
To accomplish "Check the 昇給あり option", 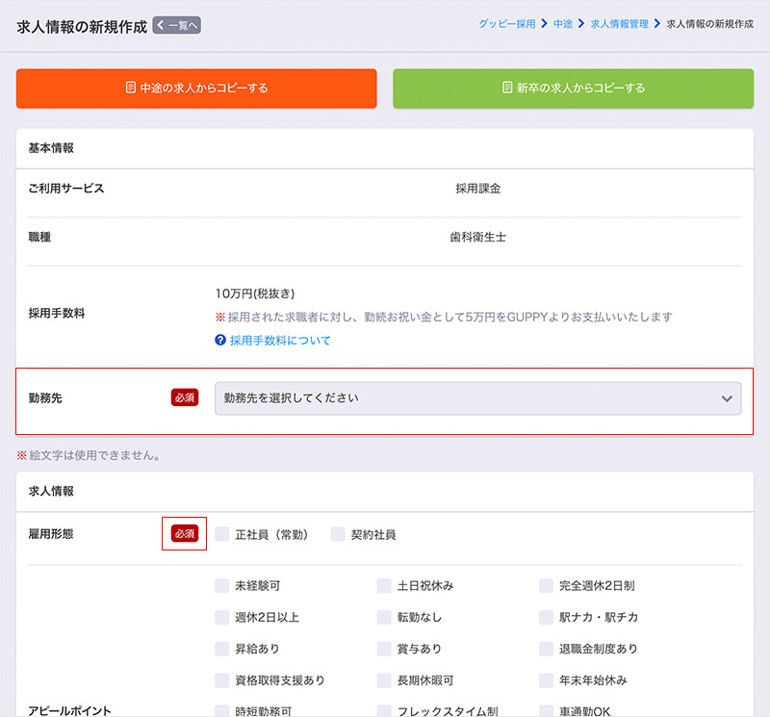I will pos(222,649).
